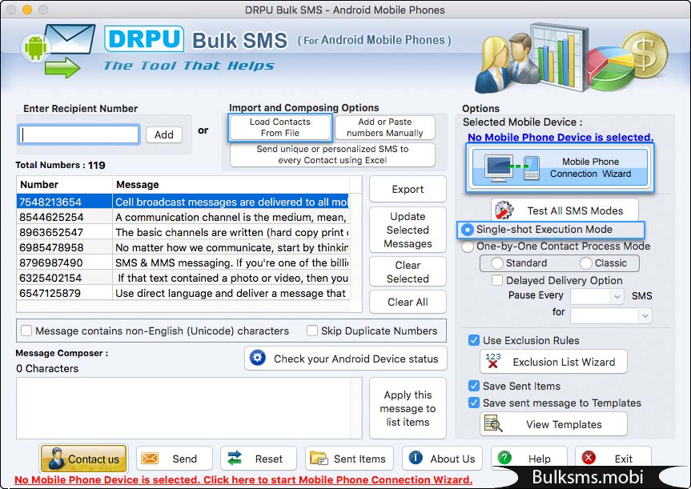Toggle Save sent message to Templates
The image size is (691, 489).
pyautogui.click(x=474, y=403)
